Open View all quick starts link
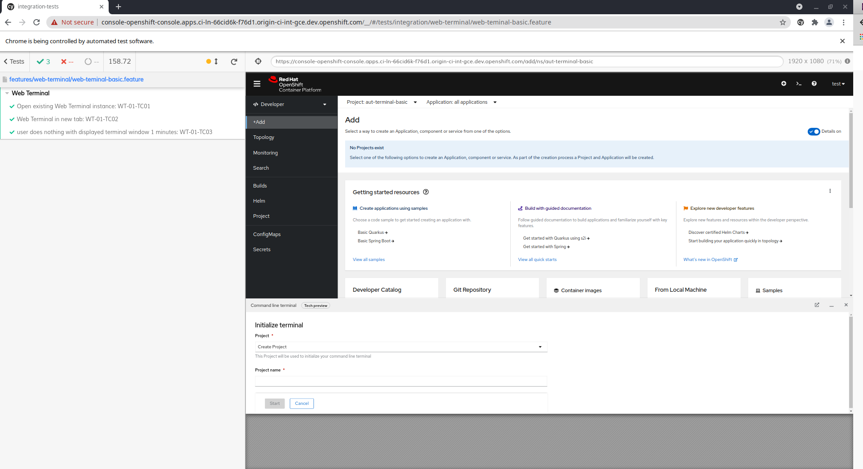 [x=537, y=260]
